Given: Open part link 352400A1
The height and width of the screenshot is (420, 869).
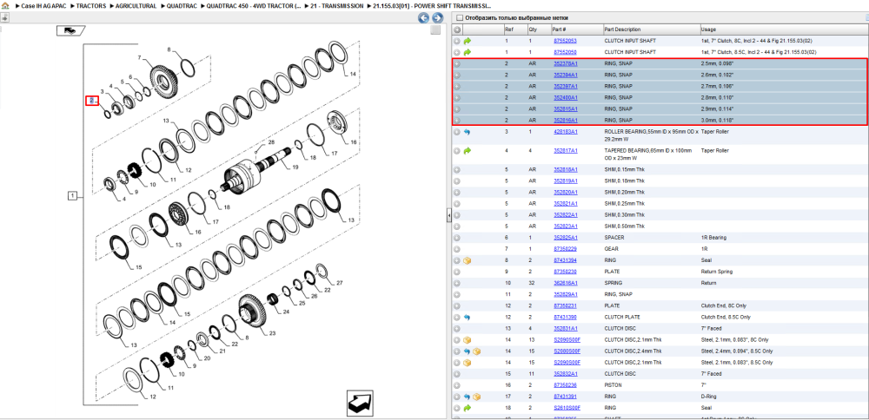Looking at the screenshot, I should coord(566,97).
